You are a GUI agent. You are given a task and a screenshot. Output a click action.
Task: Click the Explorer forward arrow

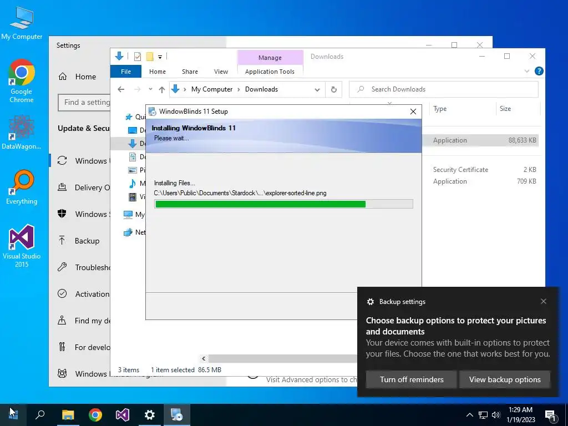(138, 89)
